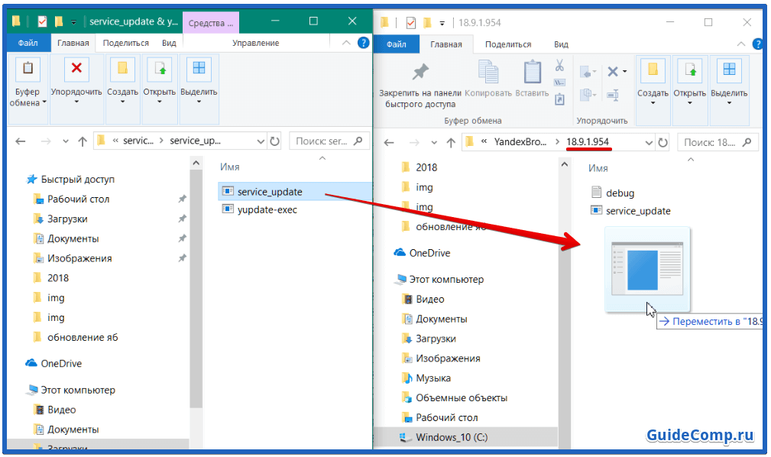
Task: Click 18.9.1.954 breadcrumb in right address bar
Action: click(588, 142)
